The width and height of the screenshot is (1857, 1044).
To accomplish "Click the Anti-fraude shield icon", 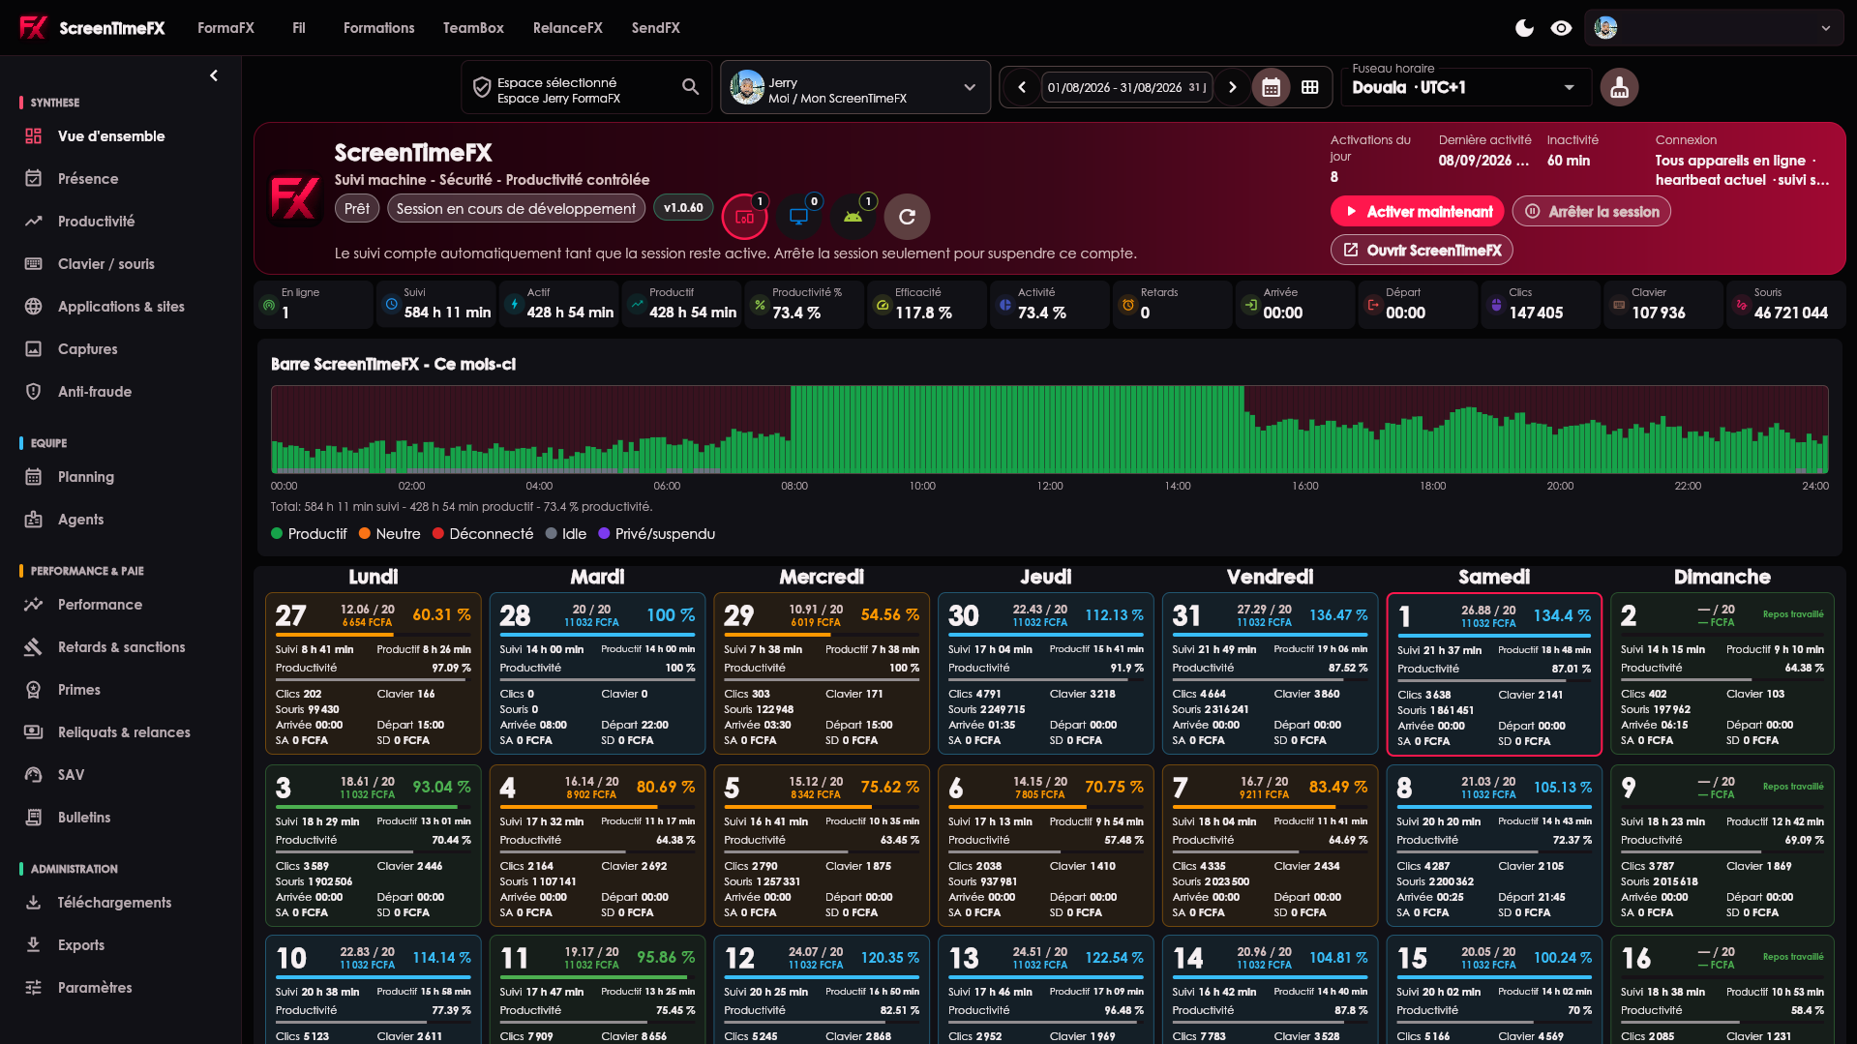I will click(34, 392).
